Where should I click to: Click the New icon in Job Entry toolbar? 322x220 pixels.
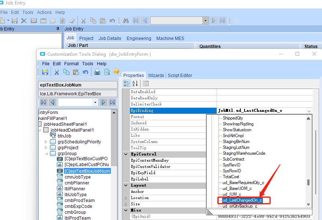click(3, 21)
